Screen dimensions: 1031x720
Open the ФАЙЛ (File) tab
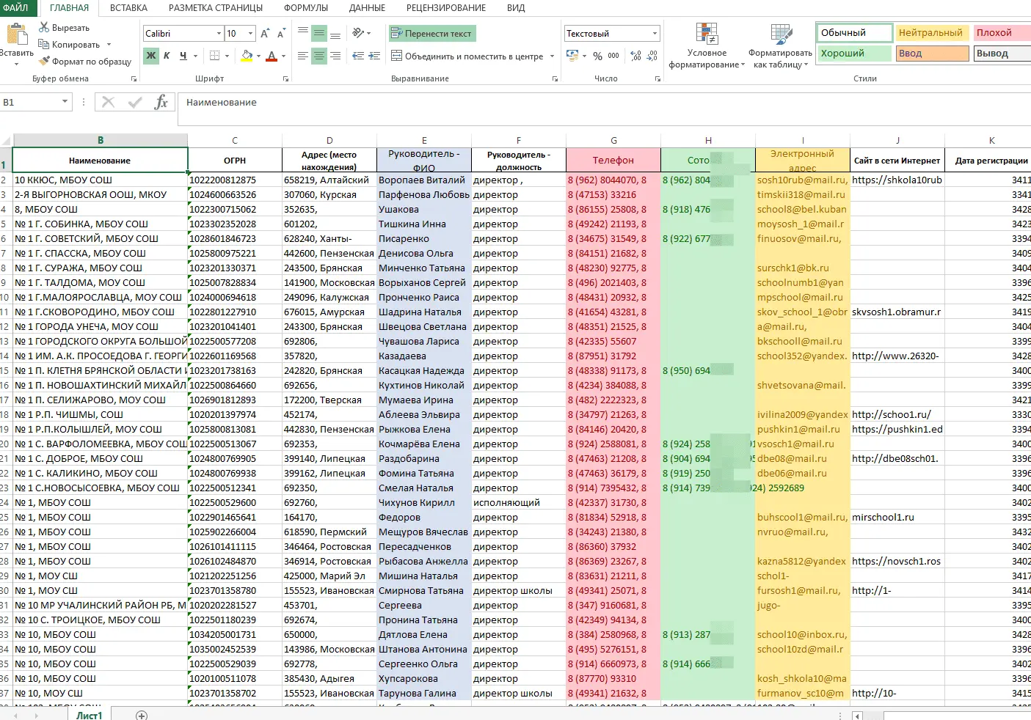[x=15, y=8]
